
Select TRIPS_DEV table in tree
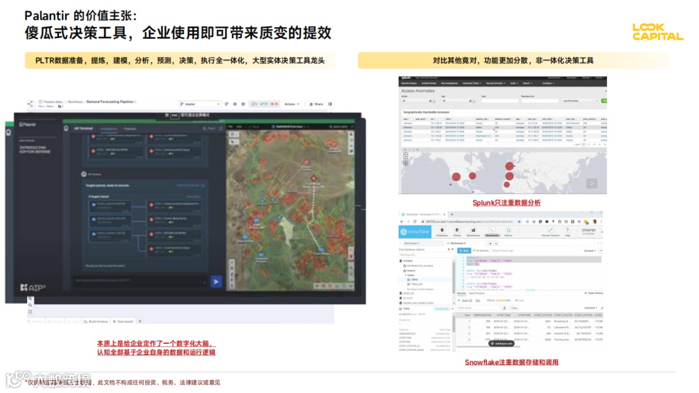tap(416, 284)
